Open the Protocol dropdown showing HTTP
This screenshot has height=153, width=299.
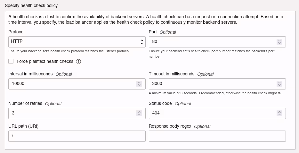pyautogui.click(x=77, y=42)
